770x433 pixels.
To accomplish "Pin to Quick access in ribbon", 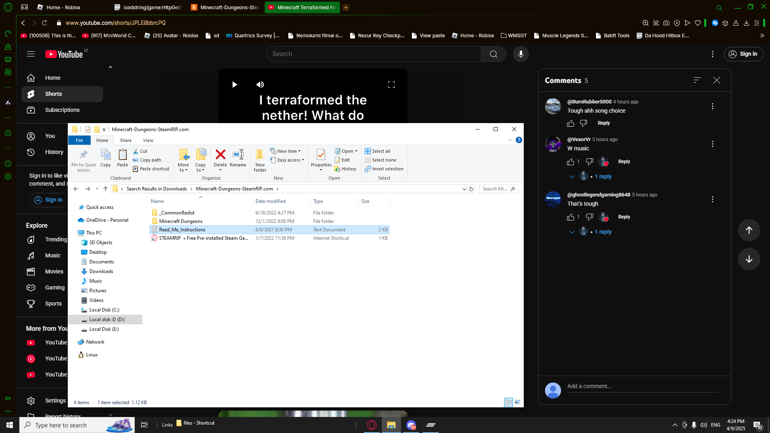I will click(x=84, y=161).
